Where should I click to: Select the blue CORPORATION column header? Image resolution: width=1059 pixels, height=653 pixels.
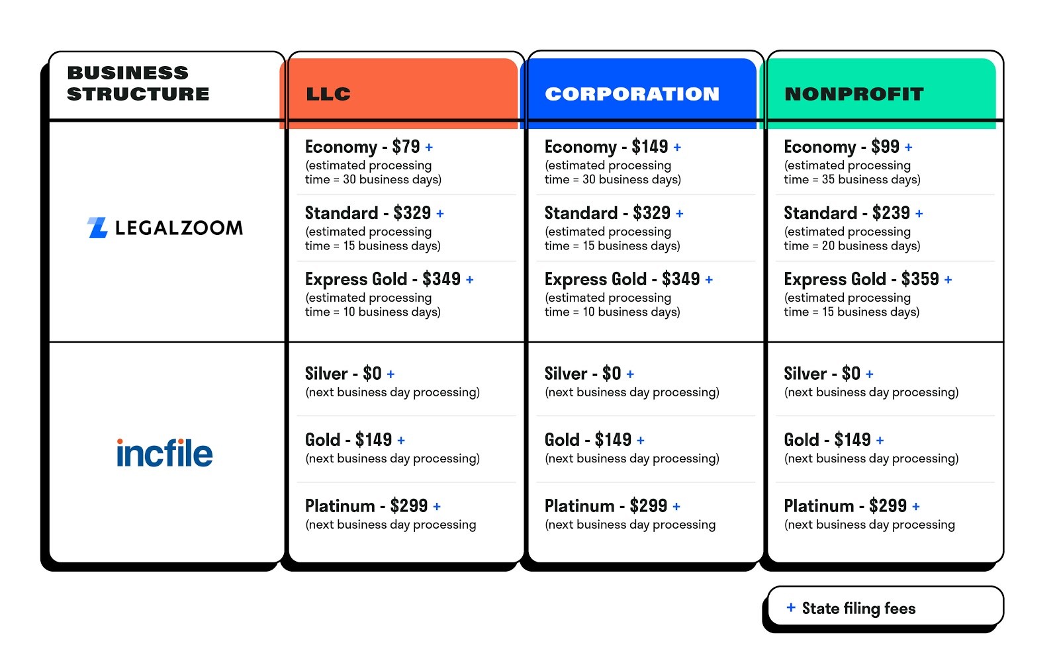point(639,93)
